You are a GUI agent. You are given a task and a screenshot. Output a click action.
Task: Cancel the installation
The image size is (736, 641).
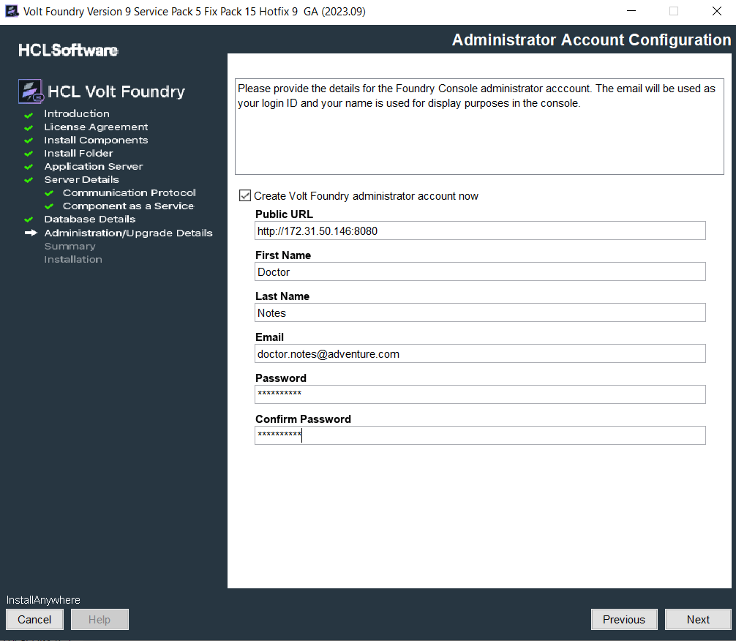point(34,619)
